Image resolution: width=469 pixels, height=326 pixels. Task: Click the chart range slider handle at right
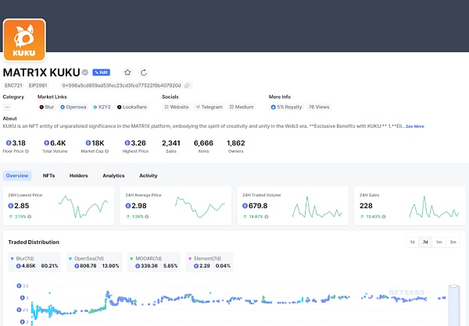coord(453,286)
